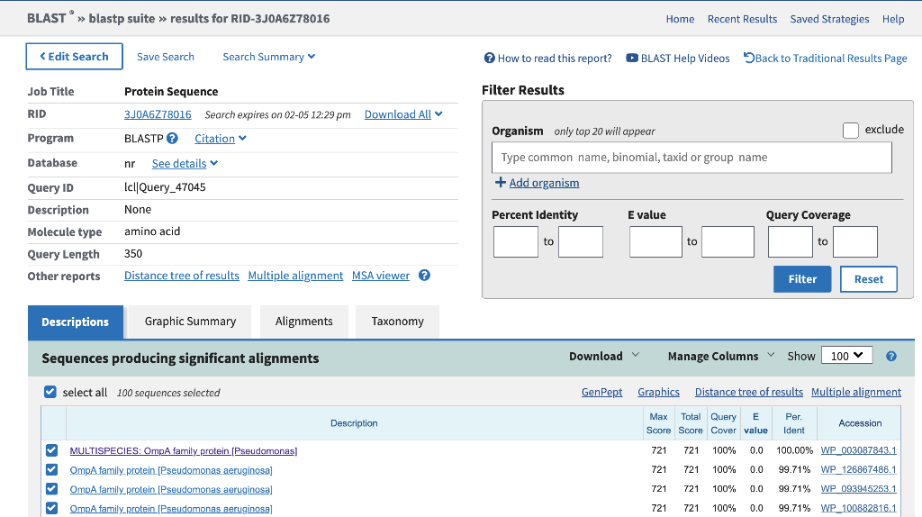Viewport: 922px width, 517px height.
Task: Click the Query Coverage minimum field
Action: point(791,241)
